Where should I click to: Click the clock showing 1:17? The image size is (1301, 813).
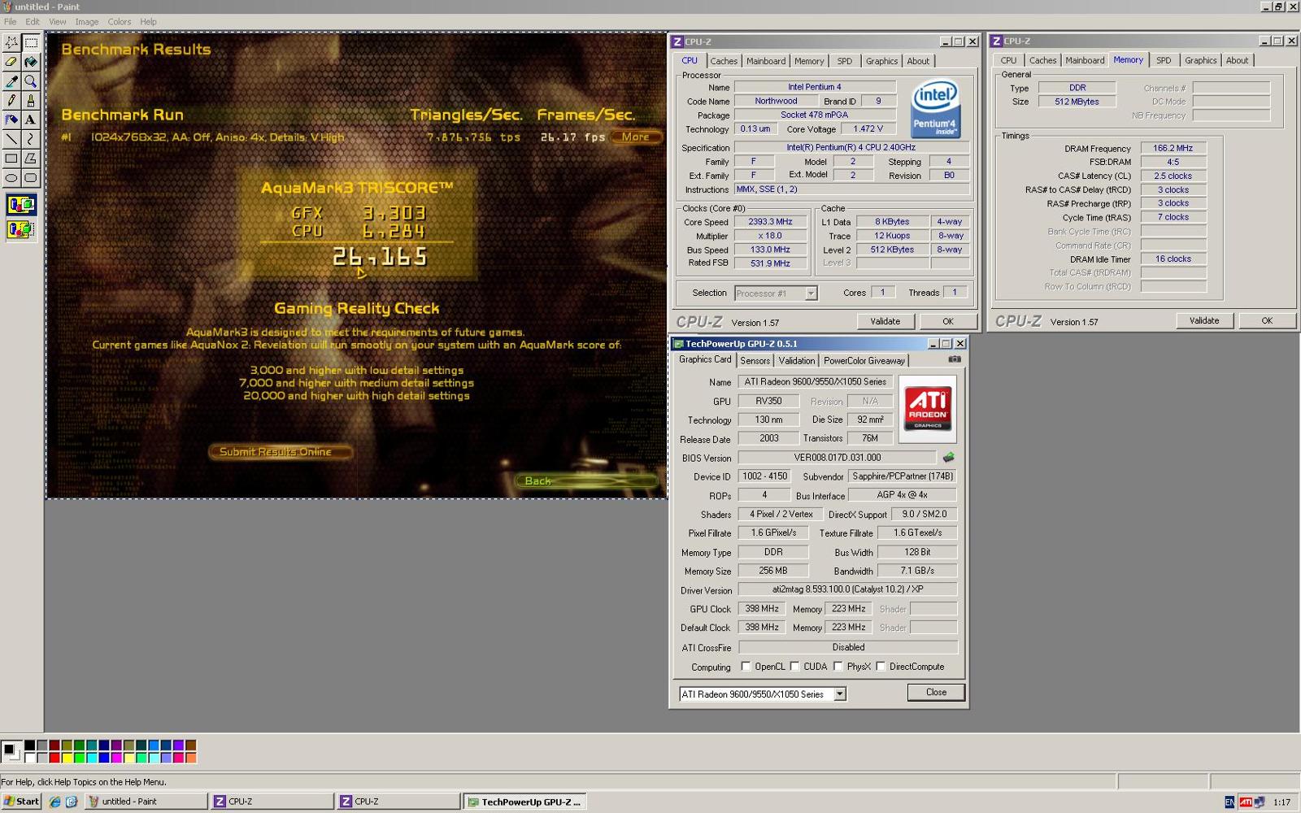coord(1281,802)
